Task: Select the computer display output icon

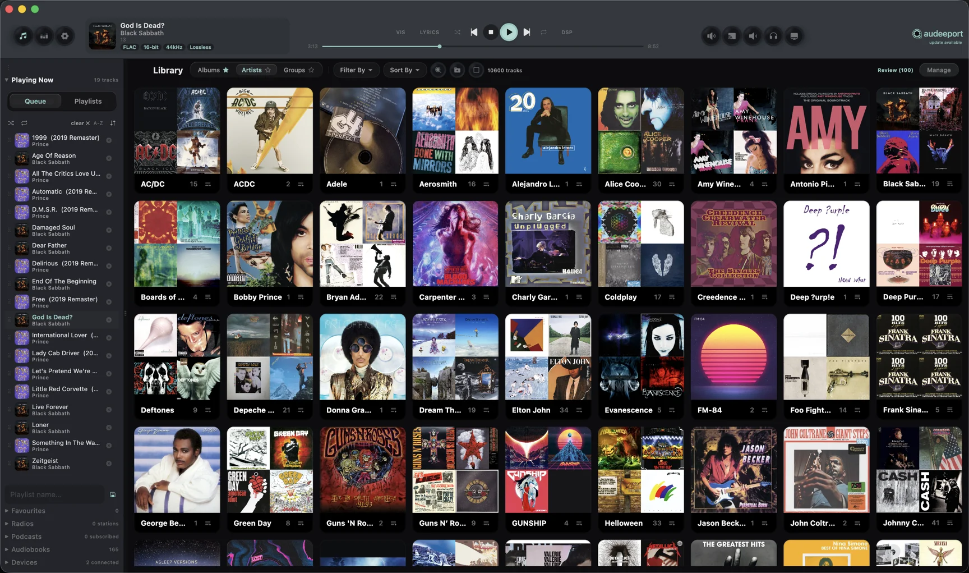Action: coord(794,36)
